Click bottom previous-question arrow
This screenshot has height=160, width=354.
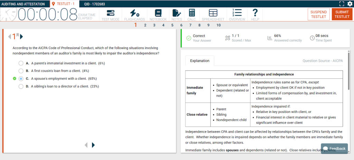point(86,145)
